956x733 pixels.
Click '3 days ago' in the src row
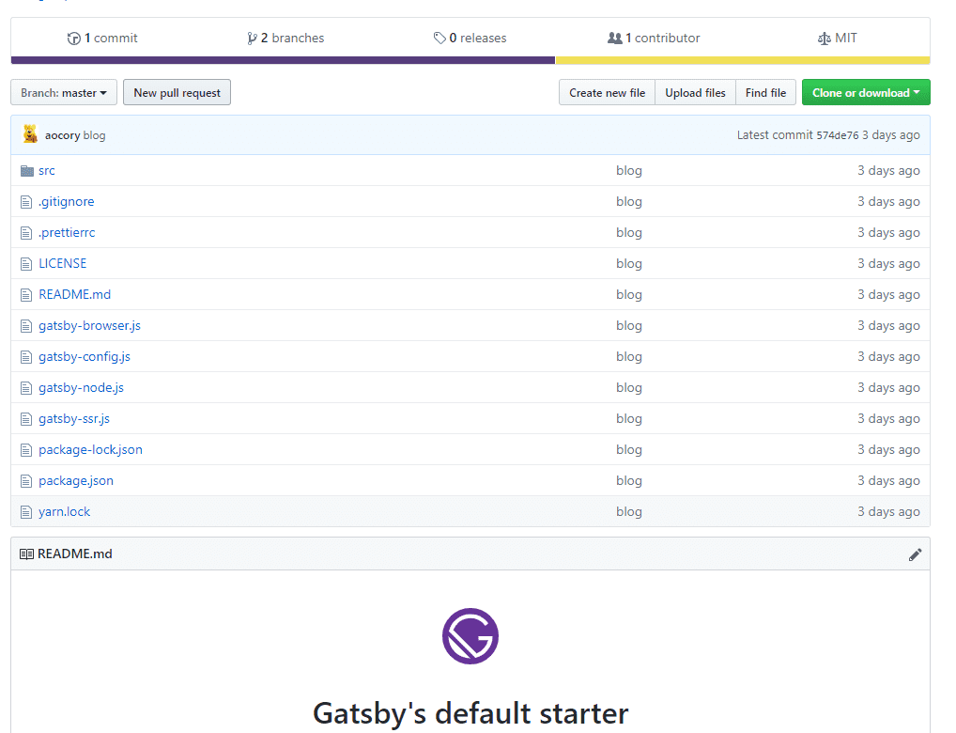pos(889,171)
